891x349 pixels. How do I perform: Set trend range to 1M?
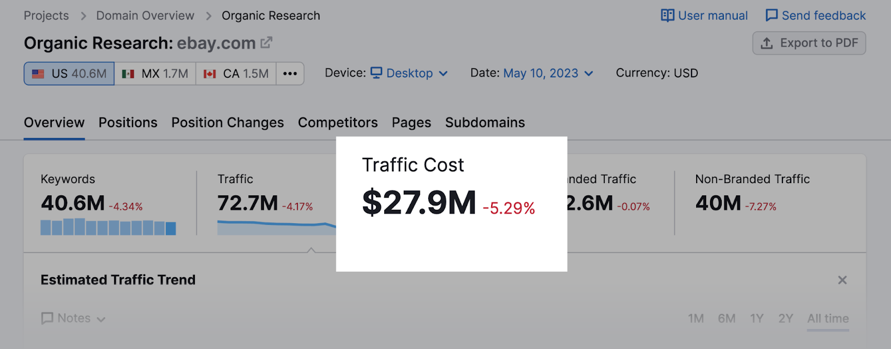(x=696, y=318)
